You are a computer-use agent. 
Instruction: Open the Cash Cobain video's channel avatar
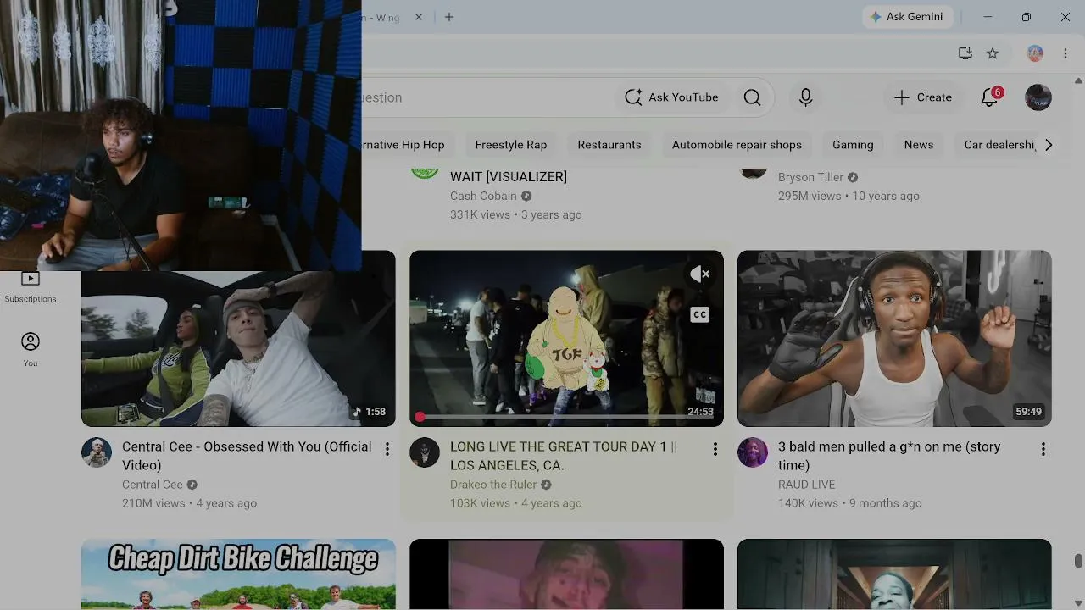pyautogui.click(x=425, y=173)
